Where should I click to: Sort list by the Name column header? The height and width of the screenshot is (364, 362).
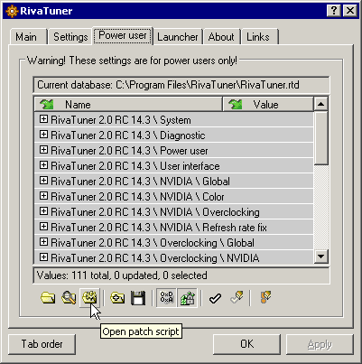[x=128, y=105]
